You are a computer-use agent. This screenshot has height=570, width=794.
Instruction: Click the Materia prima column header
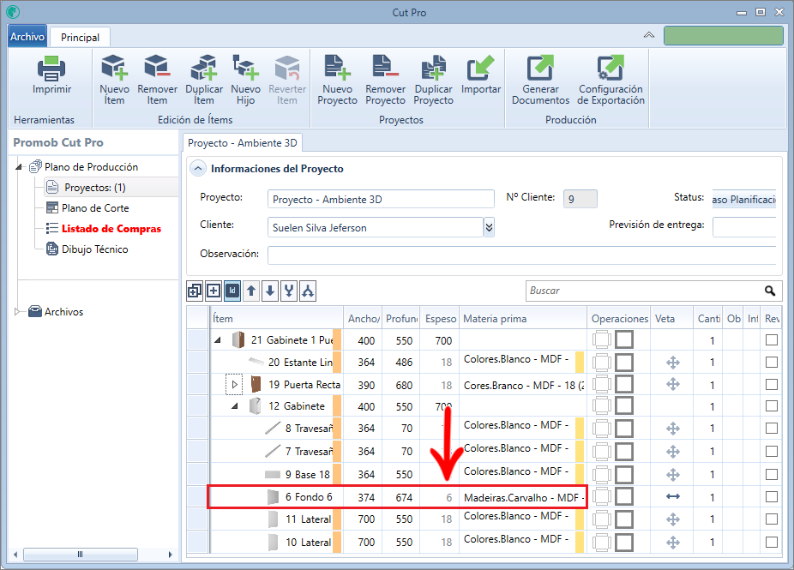click(x=522, y=318)
